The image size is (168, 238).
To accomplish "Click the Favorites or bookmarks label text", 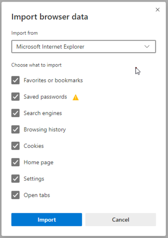I will (x=53, y=80).
